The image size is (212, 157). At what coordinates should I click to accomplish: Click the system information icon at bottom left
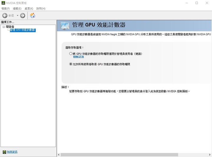pyautogui.click(x=4, y=152)
